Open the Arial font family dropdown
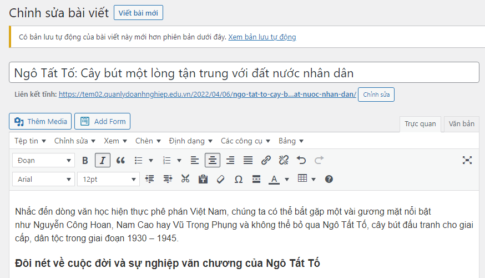The image size is (485, 278). click(x=43, y=179)
